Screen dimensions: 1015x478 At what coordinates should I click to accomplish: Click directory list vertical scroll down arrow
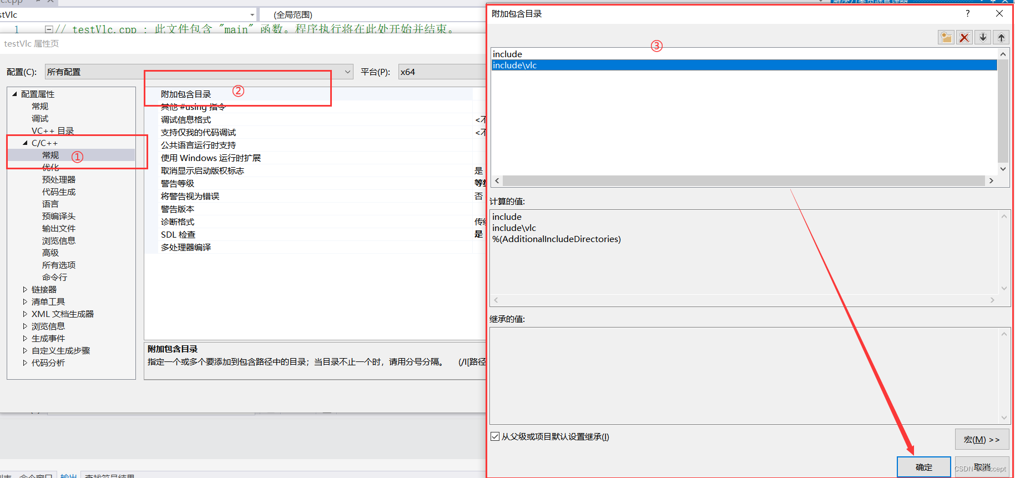coord(1003,169)
